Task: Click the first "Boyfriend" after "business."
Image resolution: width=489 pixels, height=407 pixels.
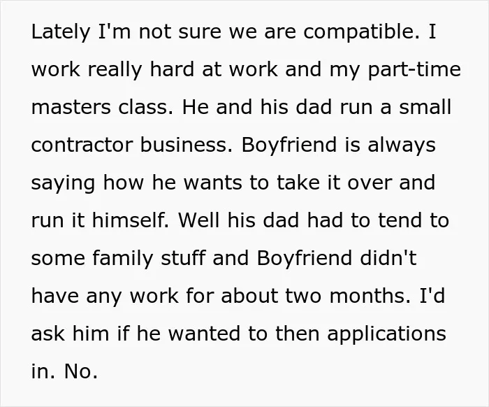Action: pos(289,146)
